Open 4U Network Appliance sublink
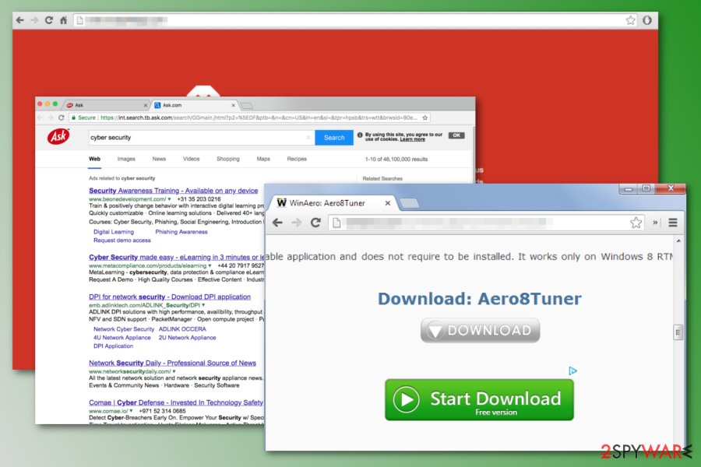Viewport: 701px width, 467px height. 122,338
